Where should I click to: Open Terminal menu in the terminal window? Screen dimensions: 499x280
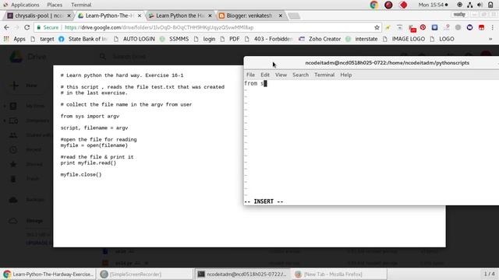point(324,75)
